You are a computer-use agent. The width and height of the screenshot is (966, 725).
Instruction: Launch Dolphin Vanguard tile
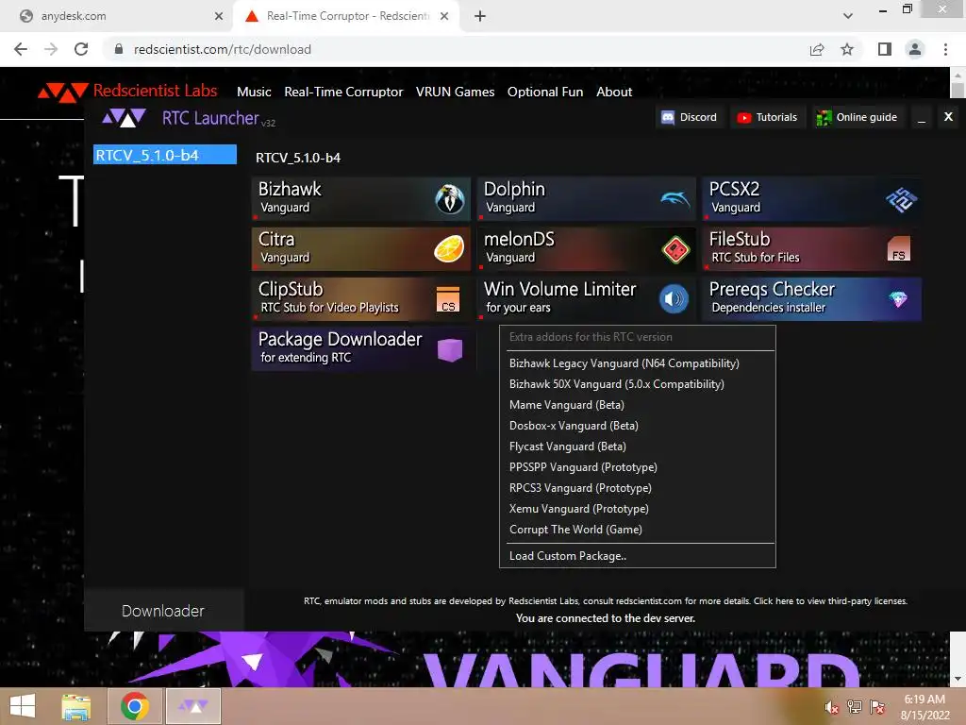(587, 198)
